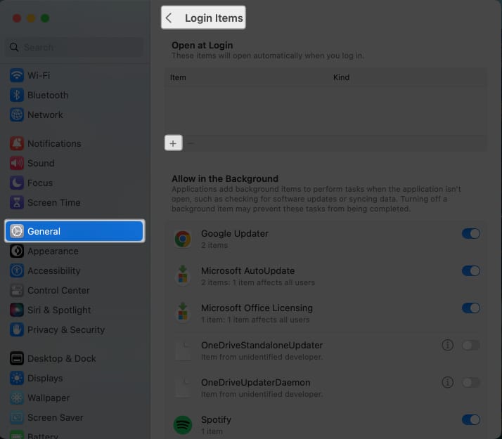This screenshot has width=502, height=439.
Task: Click the Bluetooth sidebar icon
Action: [17, 95]
